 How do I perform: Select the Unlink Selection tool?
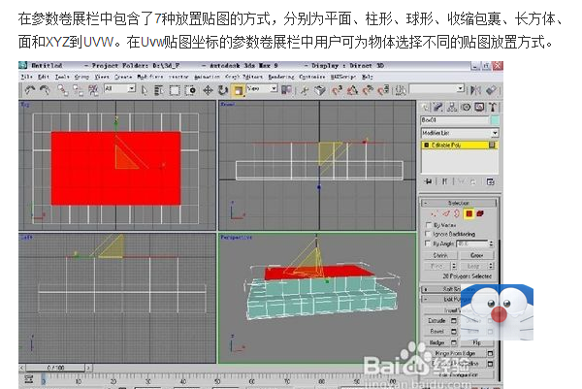79,90
